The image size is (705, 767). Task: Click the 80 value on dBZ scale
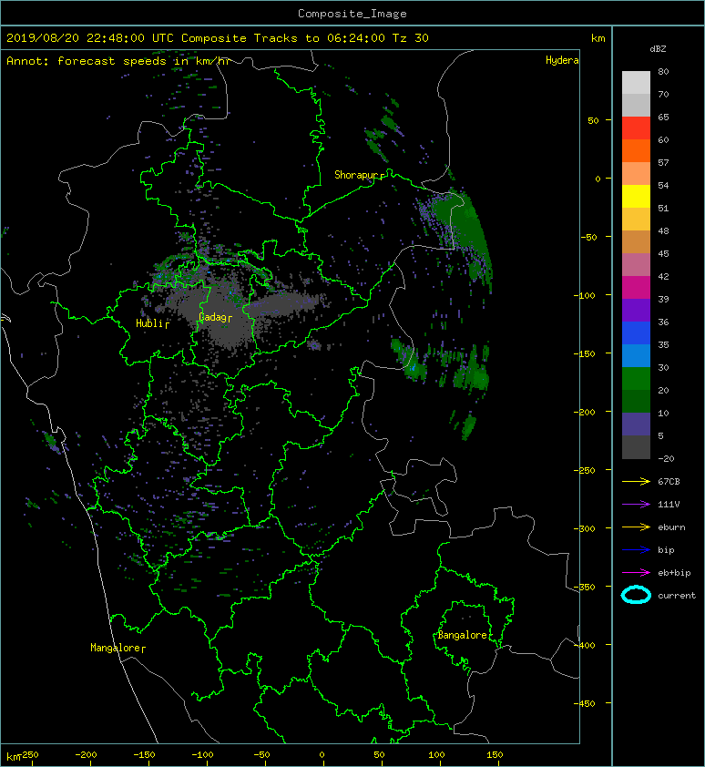click(663, 71)
